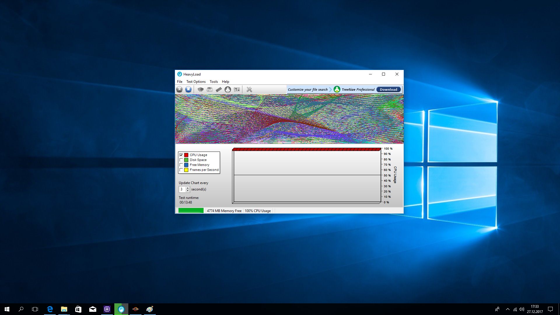The image size is (560, 315).
Task: Check the Frames per Second checkbox
Action: pos(181,170)
